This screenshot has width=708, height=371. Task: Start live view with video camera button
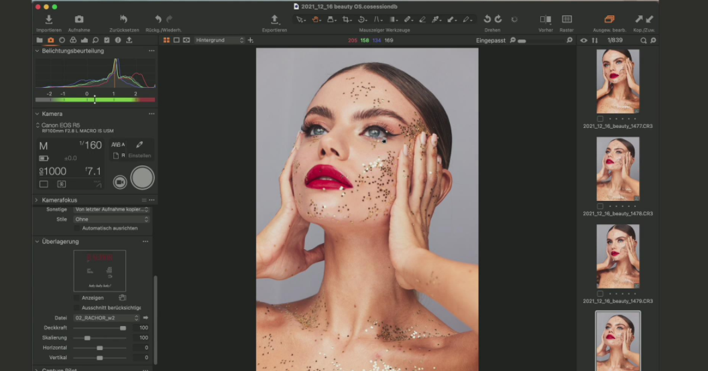119,181
